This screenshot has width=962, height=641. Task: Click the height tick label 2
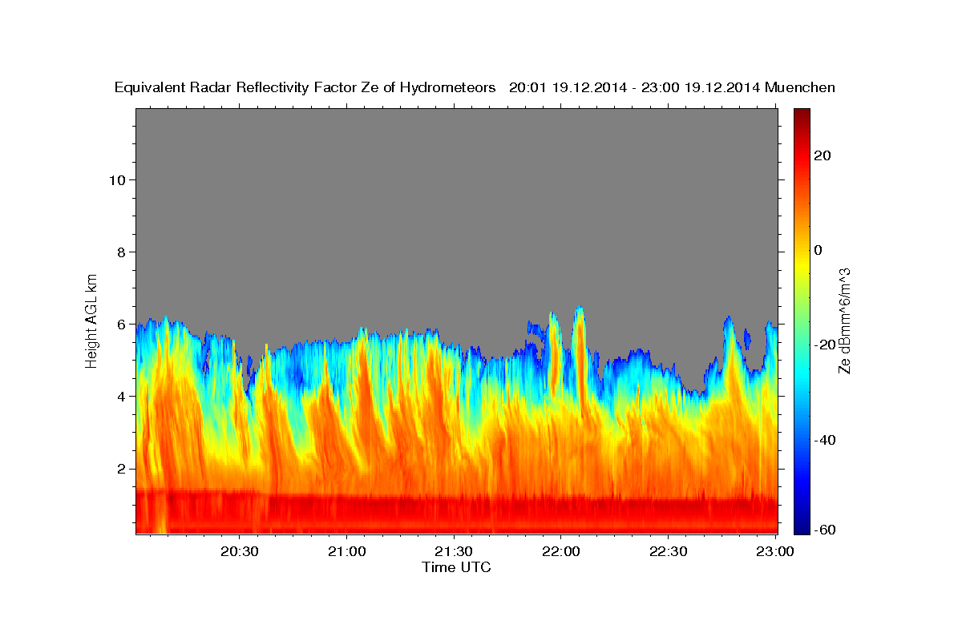(119, 469)
